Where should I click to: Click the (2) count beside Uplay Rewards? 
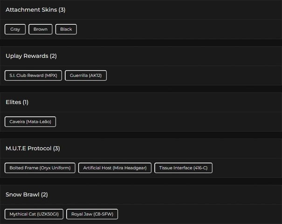click(x=53, y=56)
